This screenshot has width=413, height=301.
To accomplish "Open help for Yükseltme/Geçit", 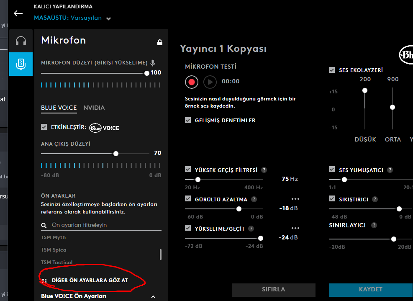I will tap(251, 229).
